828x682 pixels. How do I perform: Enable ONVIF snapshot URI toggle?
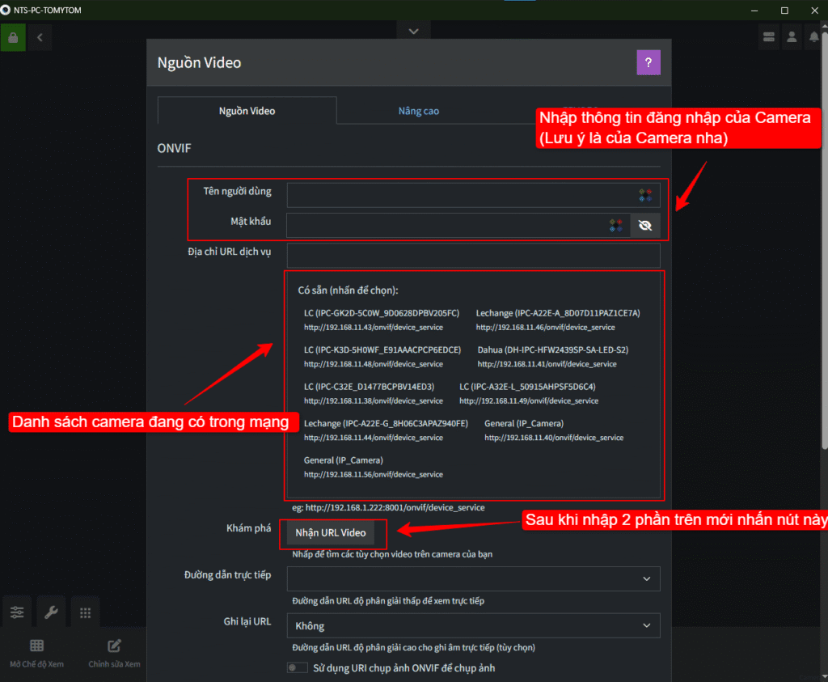(x=298, y=667)
